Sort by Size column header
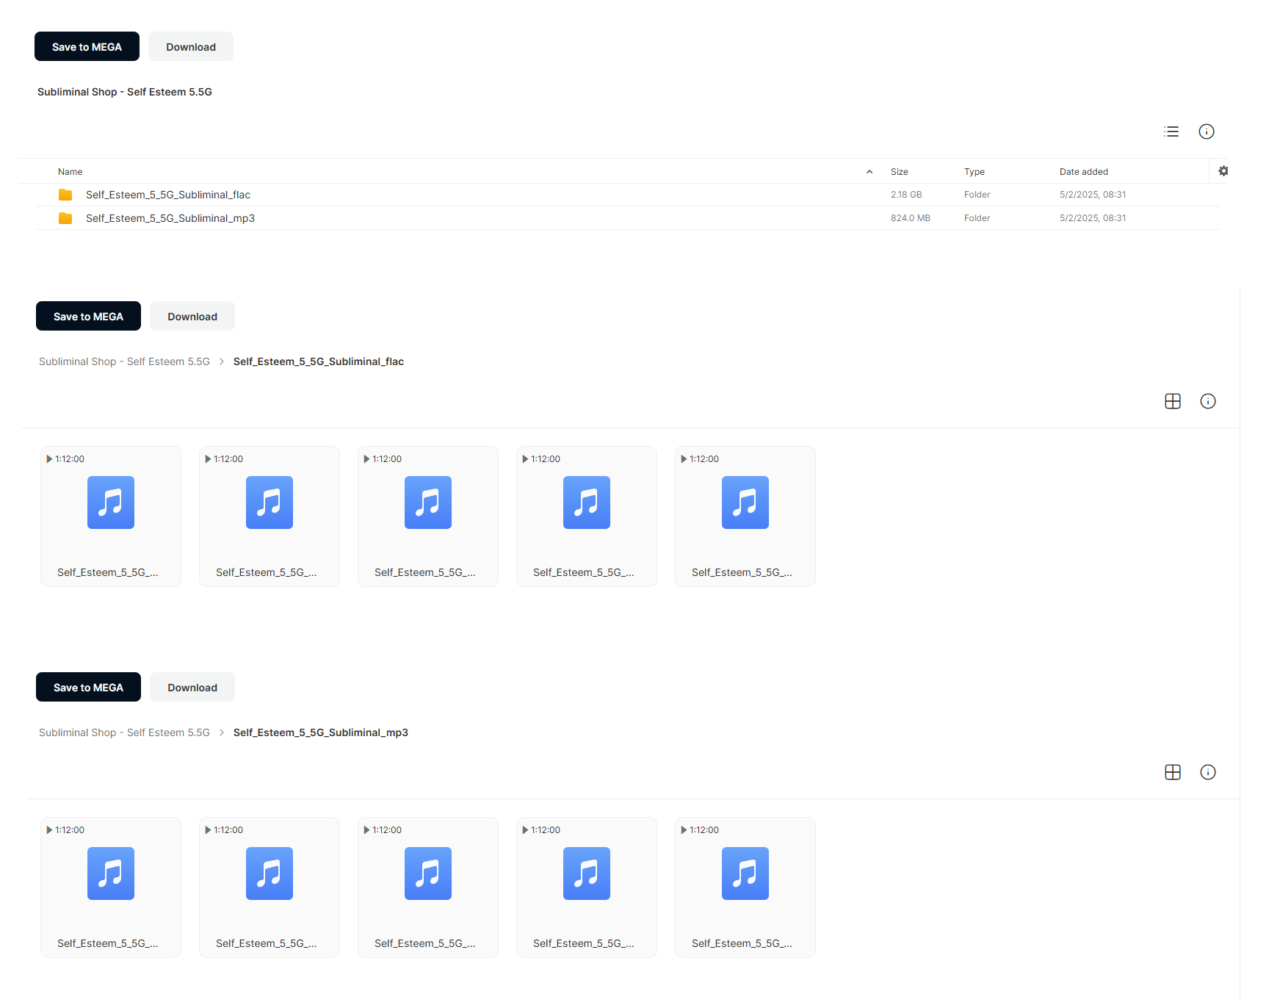The height and width of the screenshot is (1005, 1269). [900, 172]
